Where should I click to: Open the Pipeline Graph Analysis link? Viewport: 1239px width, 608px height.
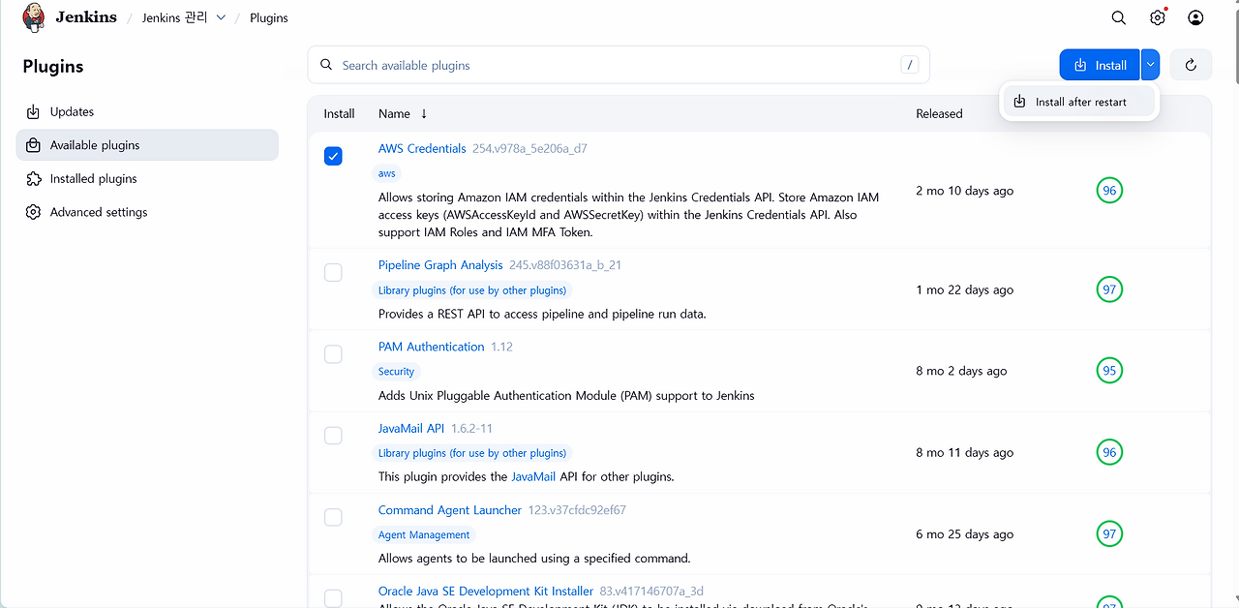click(x=440, y=264)
